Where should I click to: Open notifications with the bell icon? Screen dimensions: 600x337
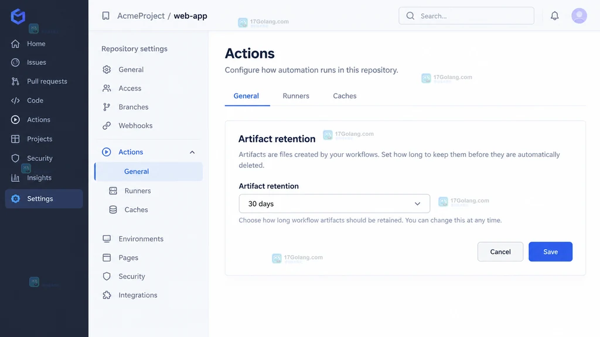pos(554,16)
